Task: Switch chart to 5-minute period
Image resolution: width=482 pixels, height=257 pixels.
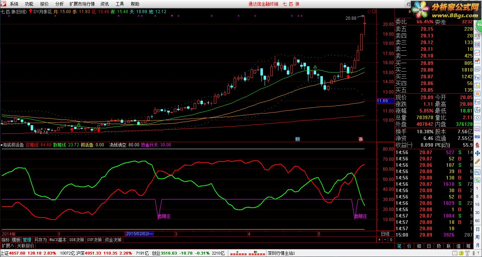Action: 477,196
